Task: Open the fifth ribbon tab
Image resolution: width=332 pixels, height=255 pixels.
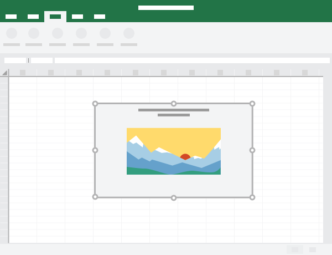Action: click(x=100, y=17)
